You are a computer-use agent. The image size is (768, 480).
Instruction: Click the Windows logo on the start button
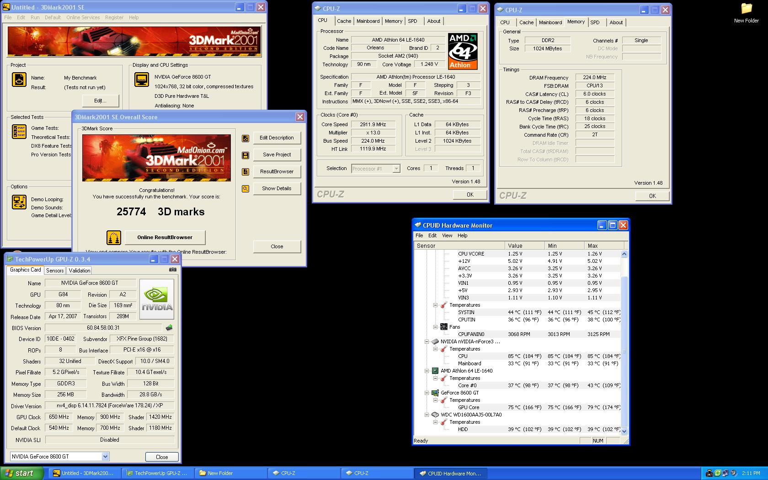coord(9,473)
